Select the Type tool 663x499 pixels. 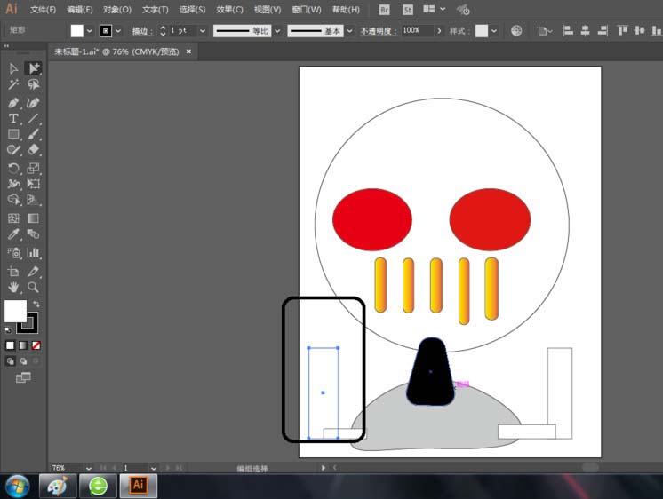(x=13, y=118)
